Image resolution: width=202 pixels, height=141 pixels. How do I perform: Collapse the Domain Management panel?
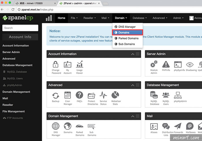133,116
